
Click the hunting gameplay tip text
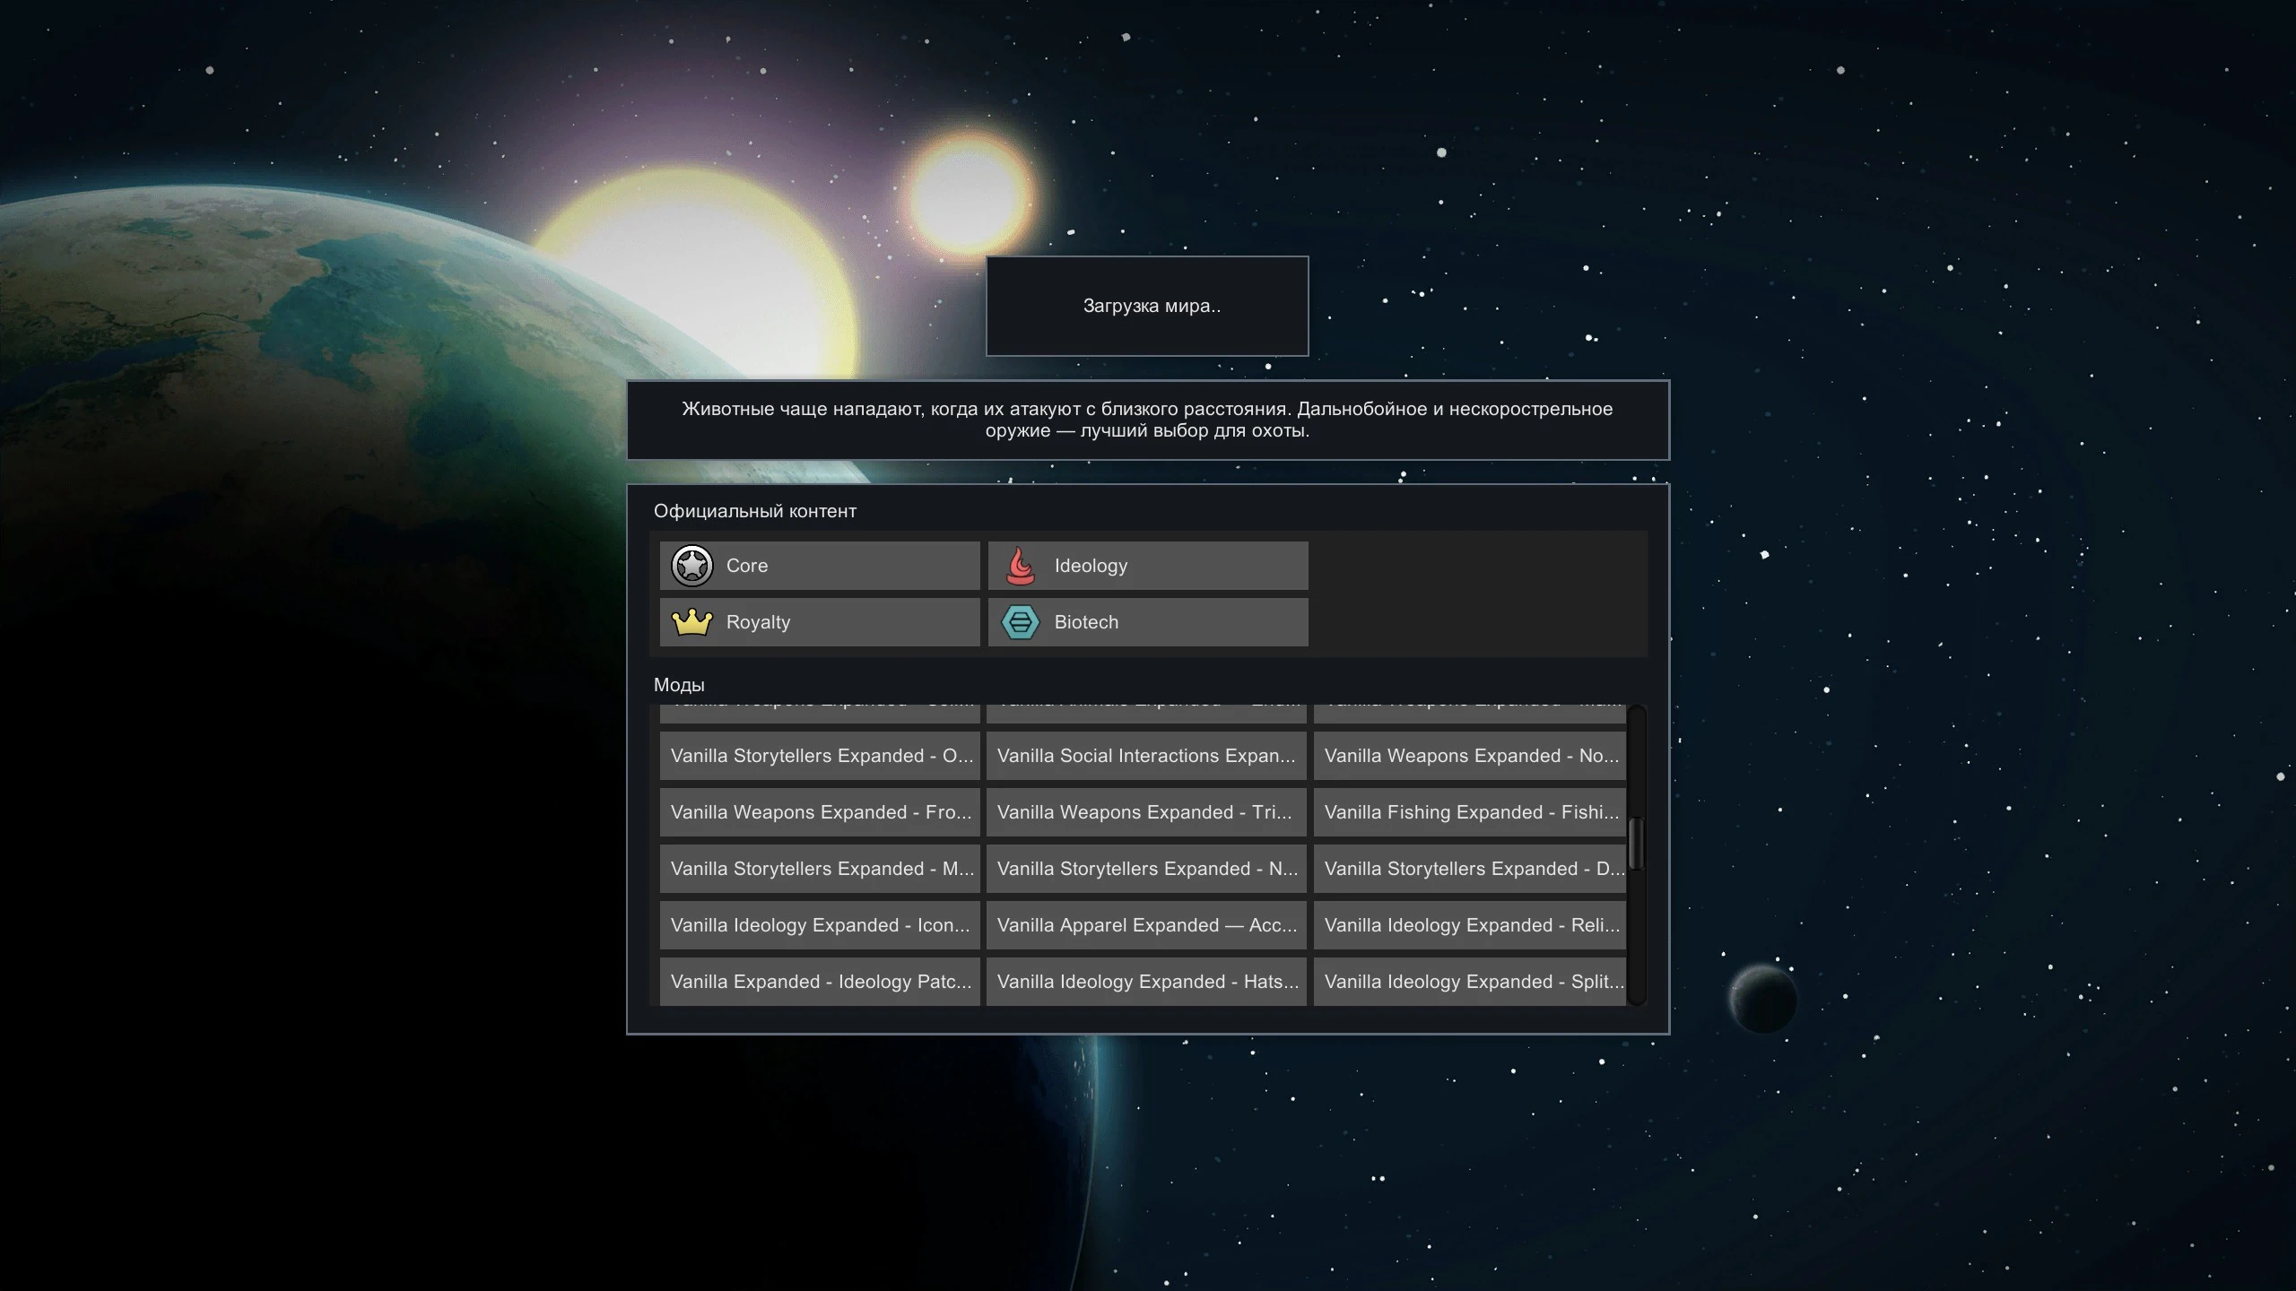click(1147, 420)
